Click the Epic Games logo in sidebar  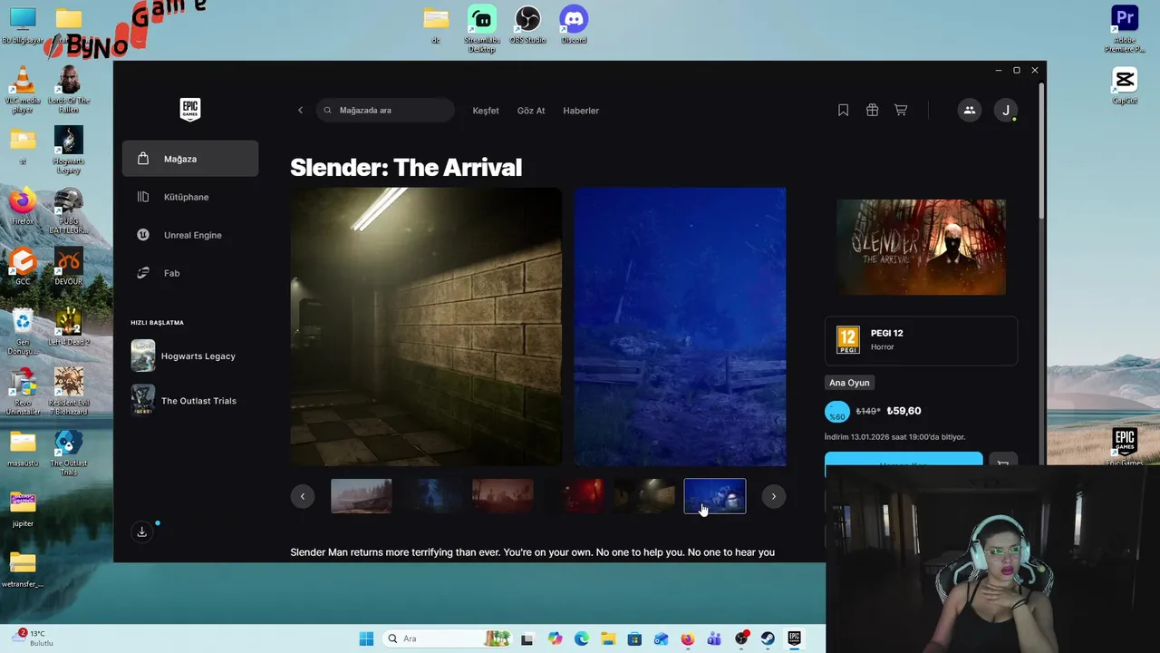[189, 110]
